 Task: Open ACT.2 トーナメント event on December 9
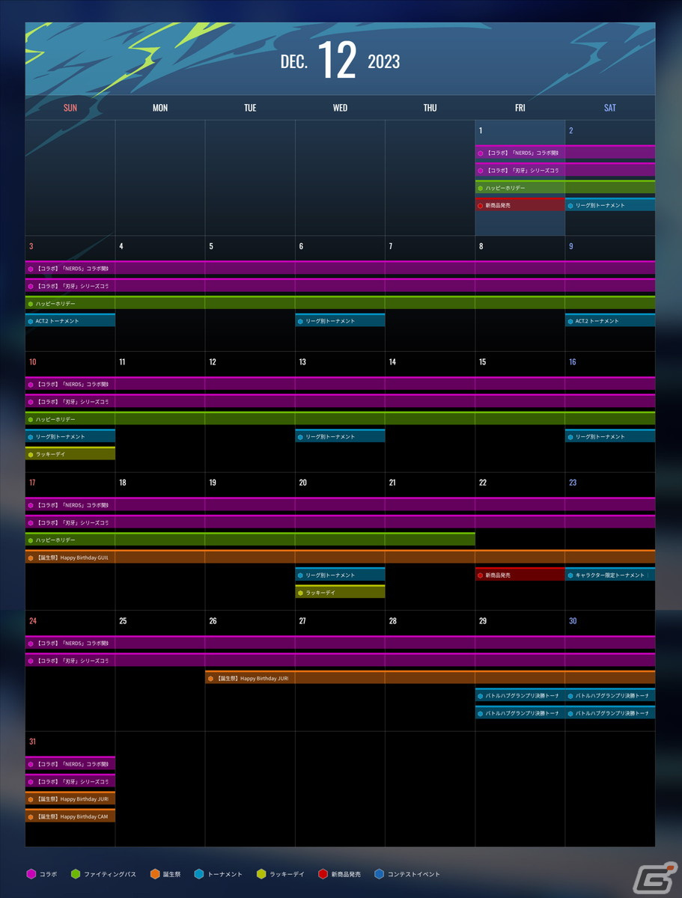click(610, 320)
